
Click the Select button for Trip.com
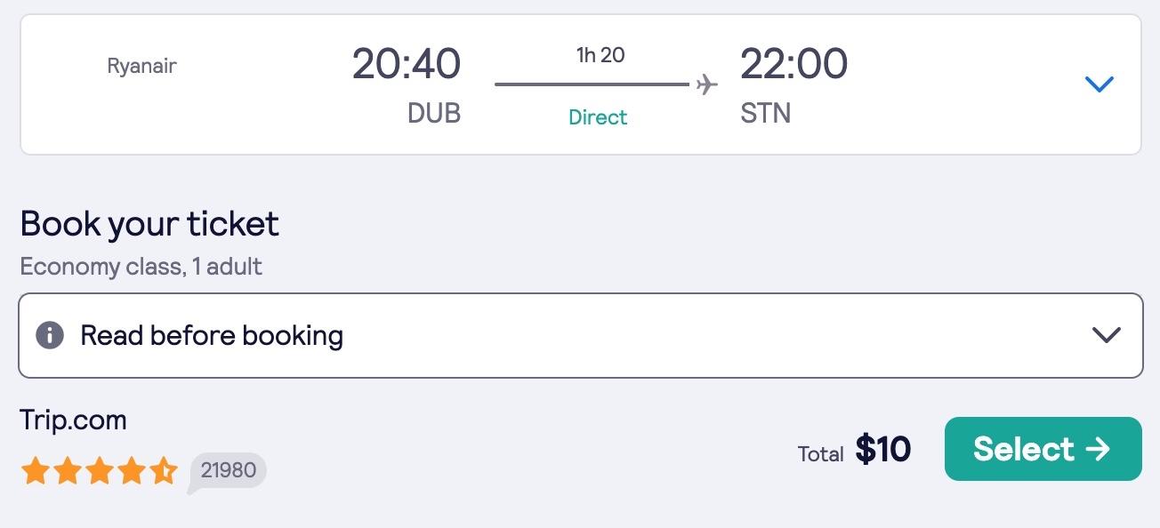click(x=1043, y=449)
